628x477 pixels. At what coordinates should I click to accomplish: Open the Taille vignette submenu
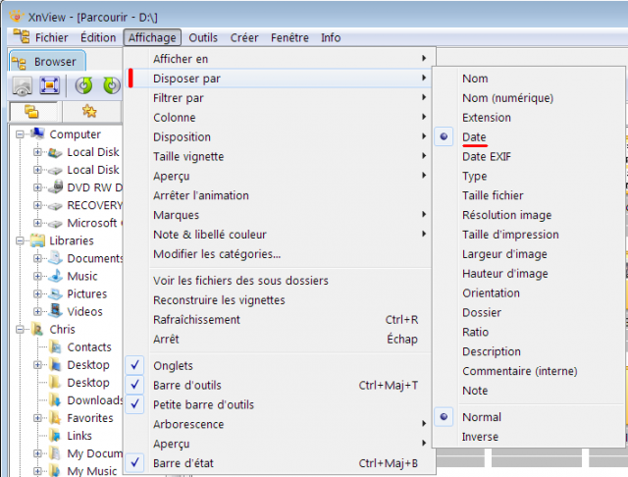click(x=279, y=156)
